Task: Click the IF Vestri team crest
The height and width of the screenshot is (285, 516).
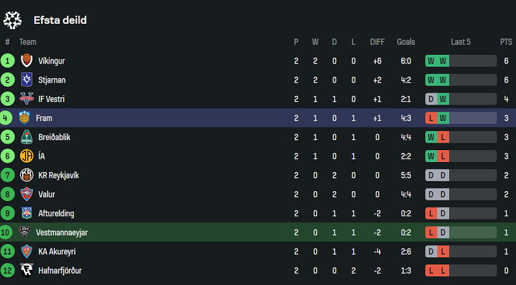Action: click(27, 99)
